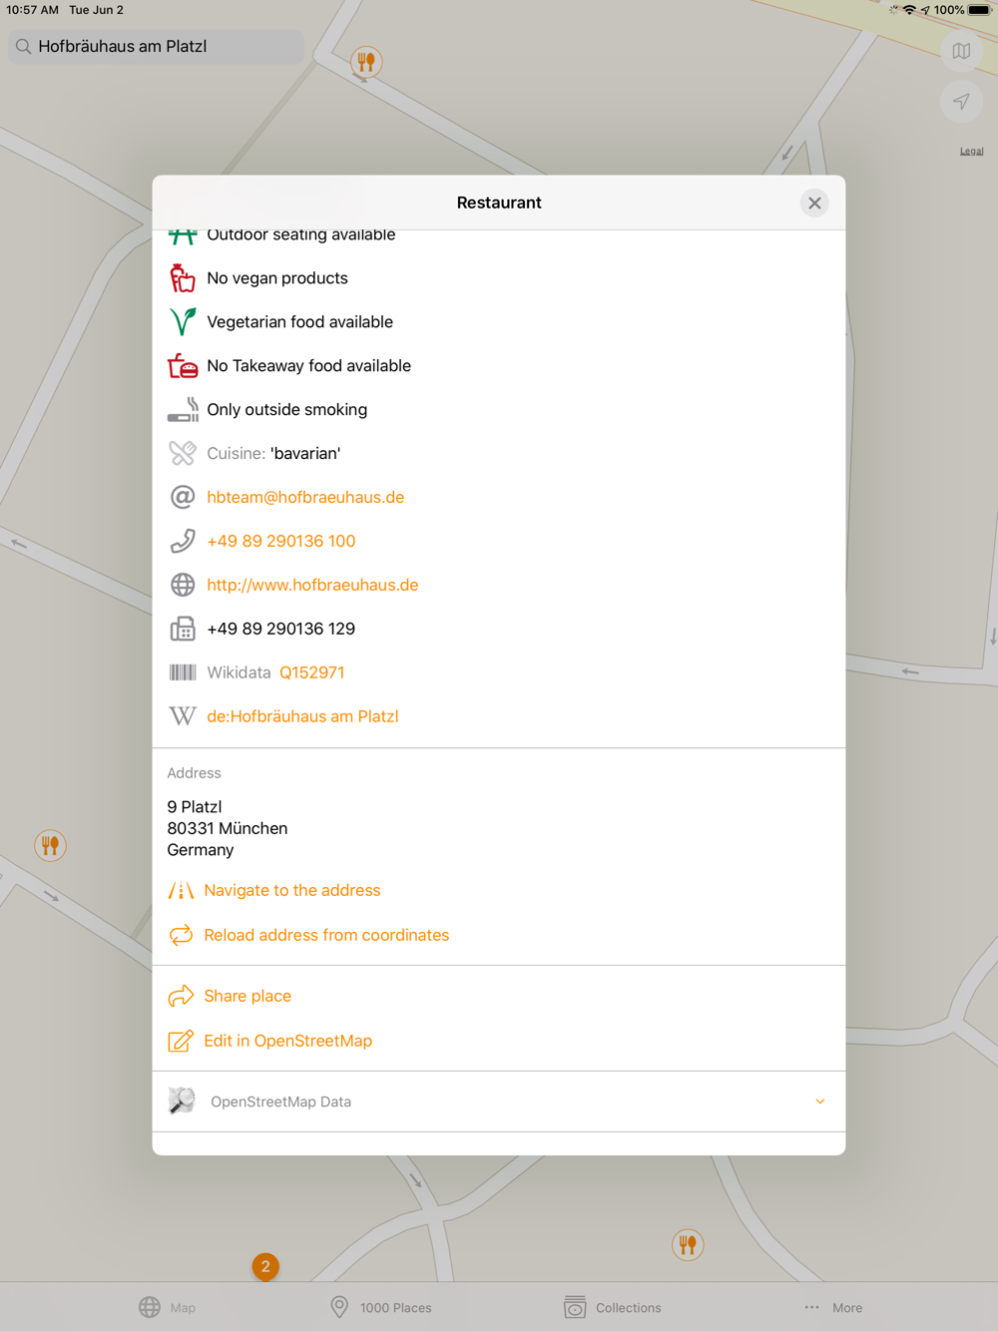Tap the current location arrow button
998x1331 pixels.
click(961, 101)
